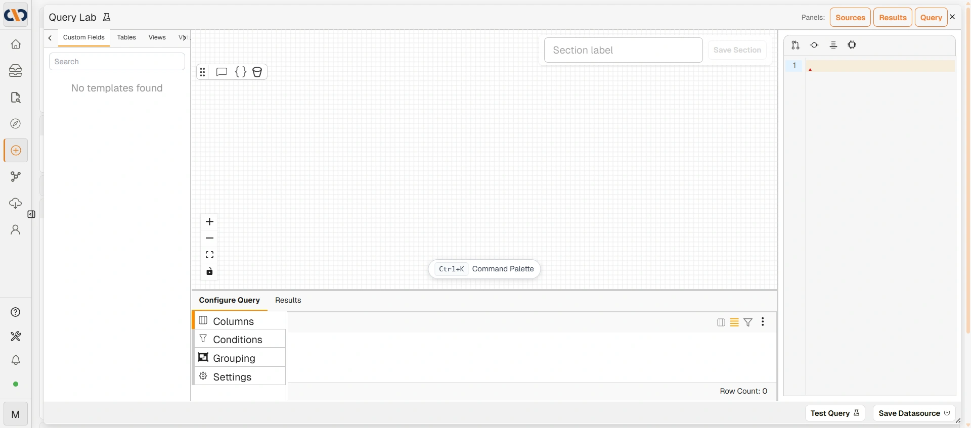971x428 pixels.
Task: Open the Grouping configuration section
Action: point(239,358)
